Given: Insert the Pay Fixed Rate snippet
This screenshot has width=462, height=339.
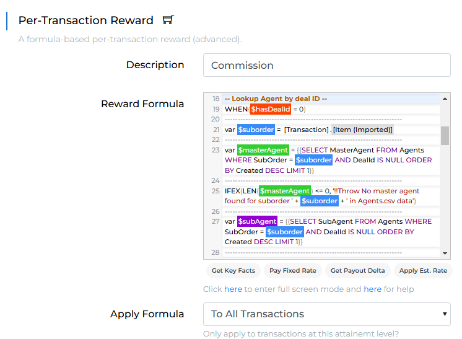Looking at the screenshot, I should tap(292, 271).
